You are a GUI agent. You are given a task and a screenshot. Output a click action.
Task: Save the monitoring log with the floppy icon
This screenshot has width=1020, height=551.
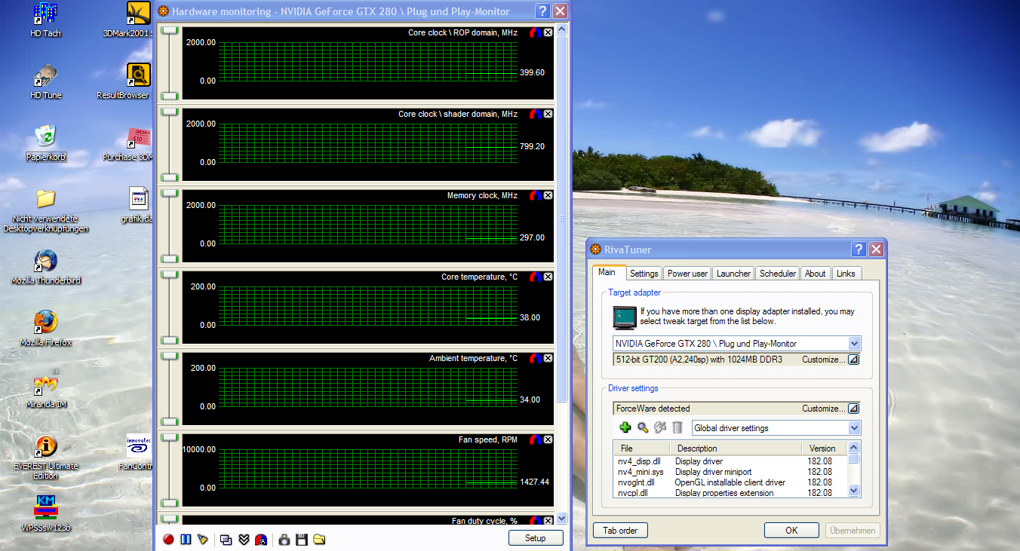(x=302, y=539)
